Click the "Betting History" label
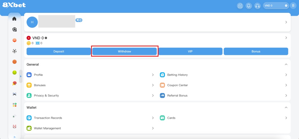 click(177, 75)
